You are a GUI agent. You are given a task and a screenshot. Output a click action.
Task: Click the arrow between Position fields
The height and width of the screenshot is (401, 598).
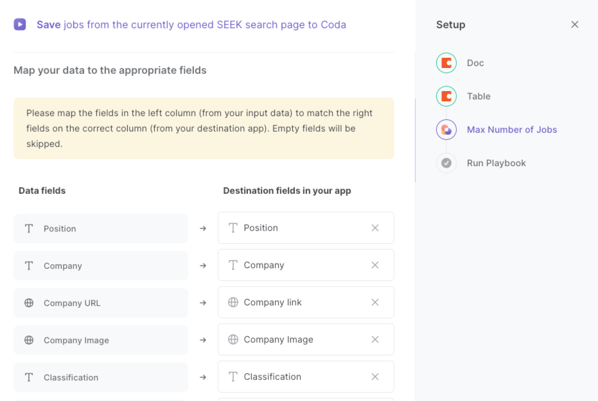[x=203, y=228]
